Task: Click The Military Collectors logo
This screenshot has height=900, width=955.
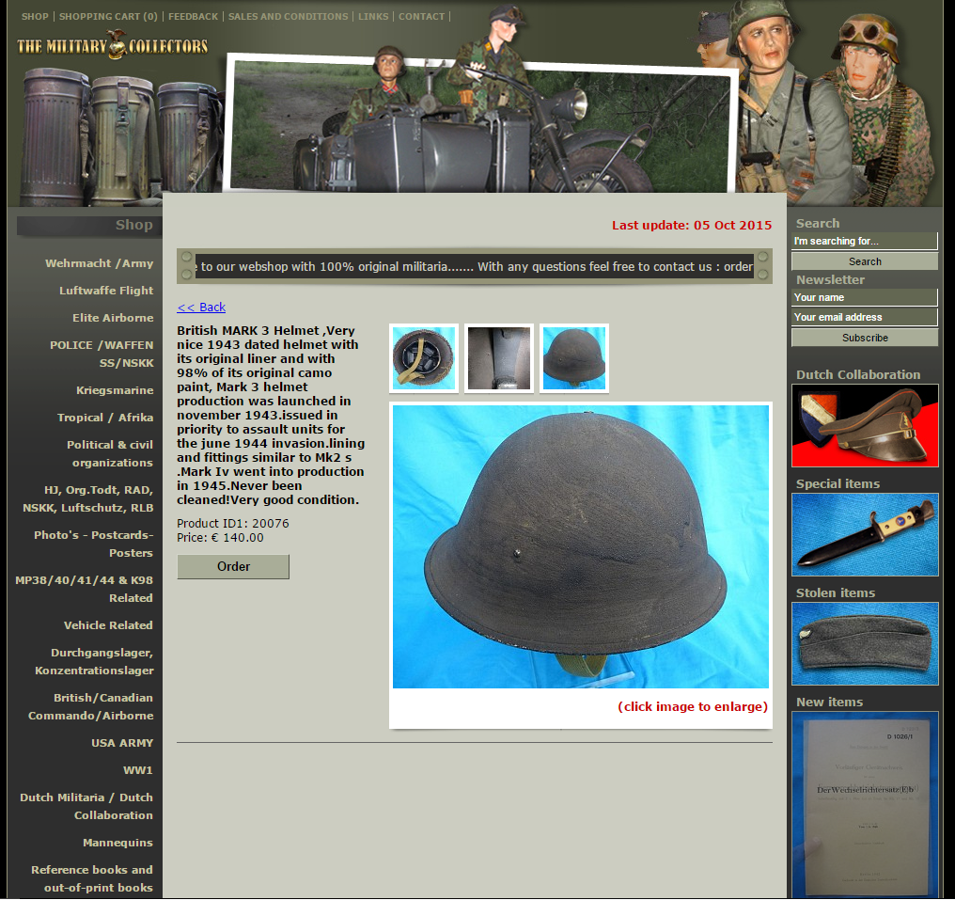Action: tap(113, 45)
